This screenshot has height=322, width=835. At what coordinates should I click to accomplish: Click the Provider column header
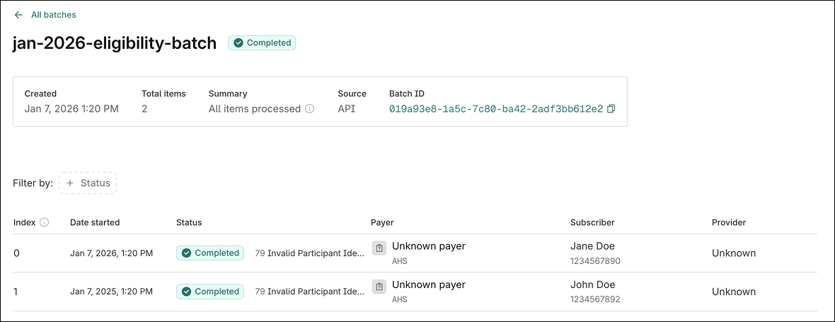click(x=729, y=222)
